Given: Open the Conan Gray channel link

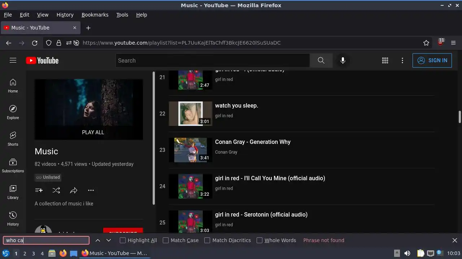Looking at the screenshot, I should click(226, 152).
